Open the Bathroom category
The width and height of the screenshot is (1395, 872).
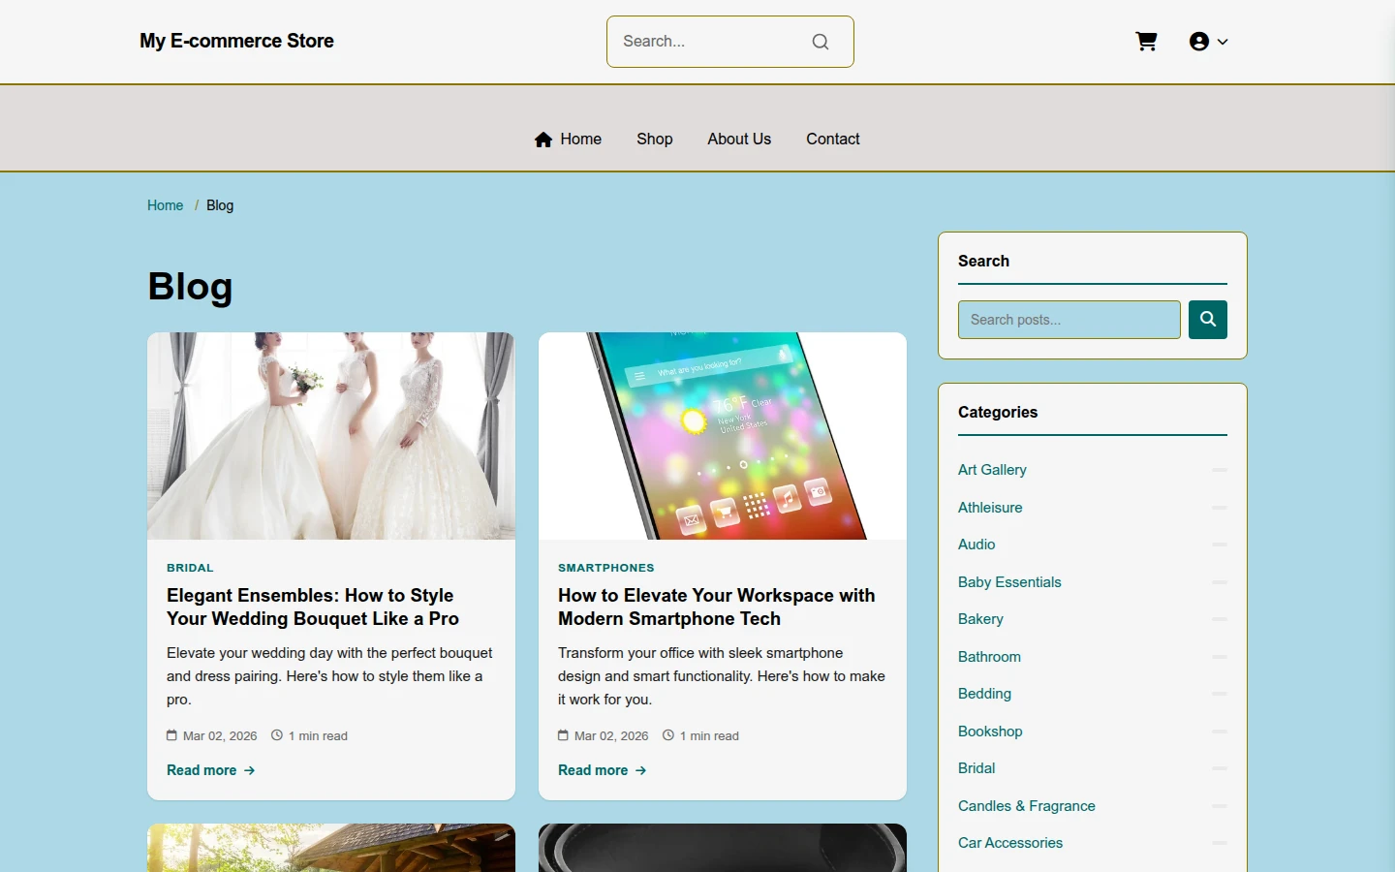989,657
